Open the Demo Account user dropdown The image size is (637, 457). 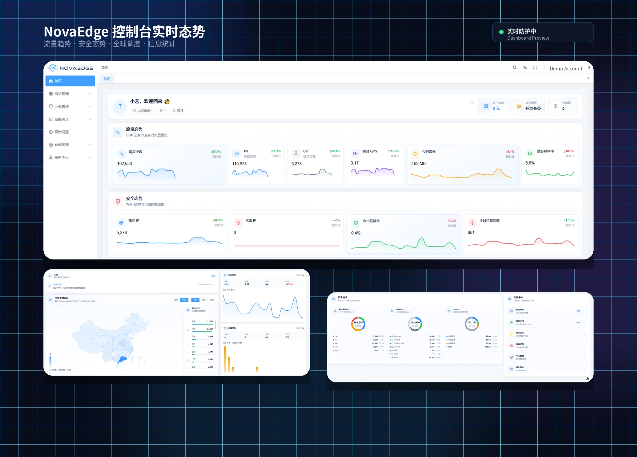566,69
